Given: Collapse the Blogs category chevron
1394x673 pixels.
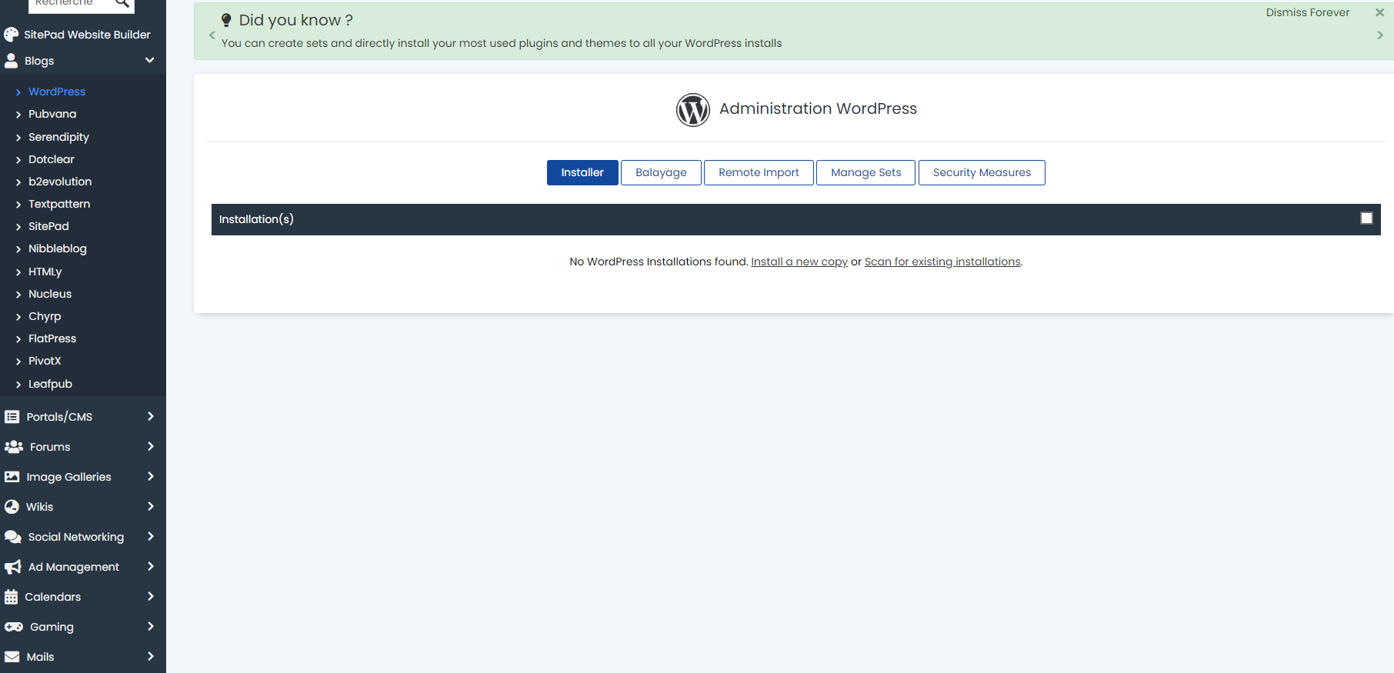Looking at the screenshot, I should tap(149, 61).
